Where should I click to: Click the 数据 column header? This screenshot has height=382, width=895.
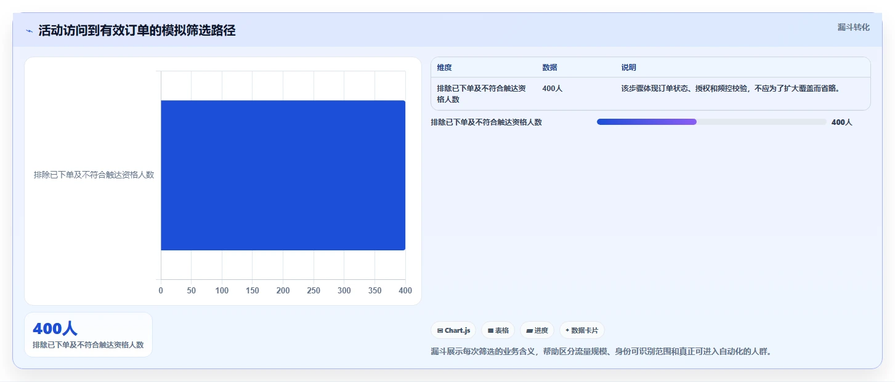[549, 68]
